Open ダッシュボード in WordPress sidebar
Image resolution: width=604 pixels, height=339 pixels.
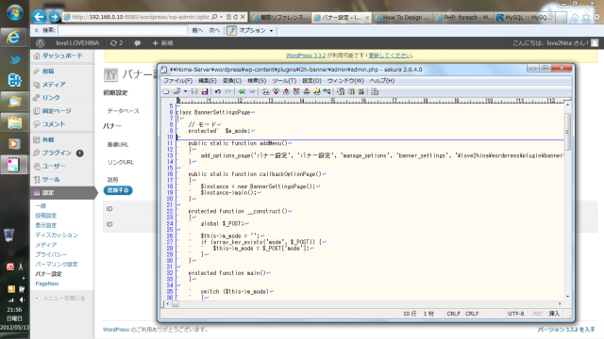(x=62, y=56)
